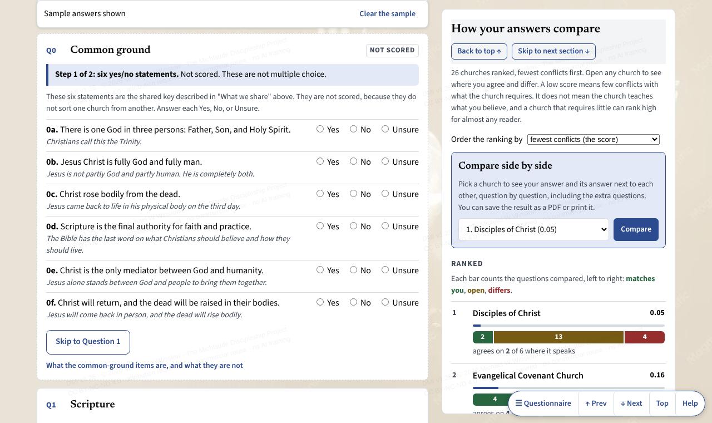712x423 pixels.
Task: Mark No for 0c Christ rose bodily
Action: [353, 194]
